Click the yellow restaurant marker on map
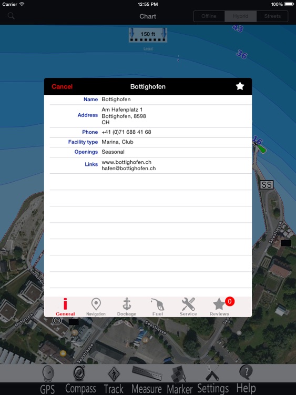Viewport: 296px width, 395px height. [63, 353]
